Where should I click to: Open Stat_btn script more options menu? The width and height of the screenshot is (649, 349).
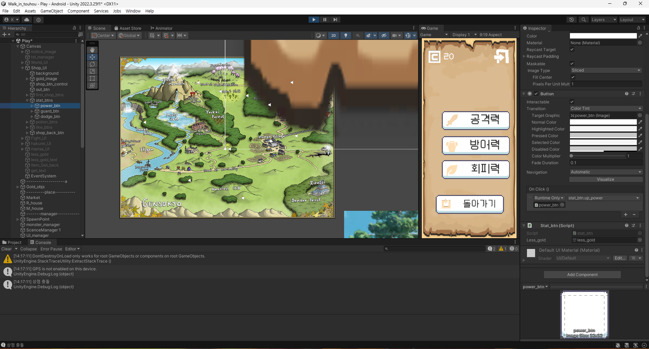[x=640, y=226]
